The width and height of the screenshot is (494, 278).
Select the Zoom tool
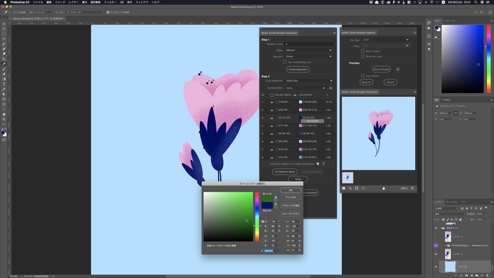pos(4,119)
